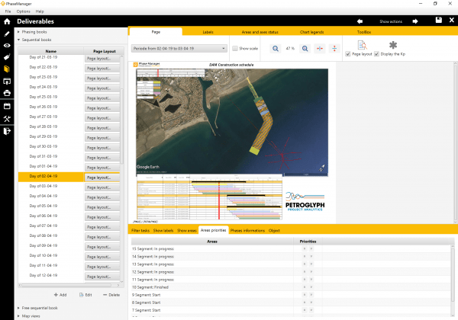Click the save floppy disk icon

pos(437,21)
